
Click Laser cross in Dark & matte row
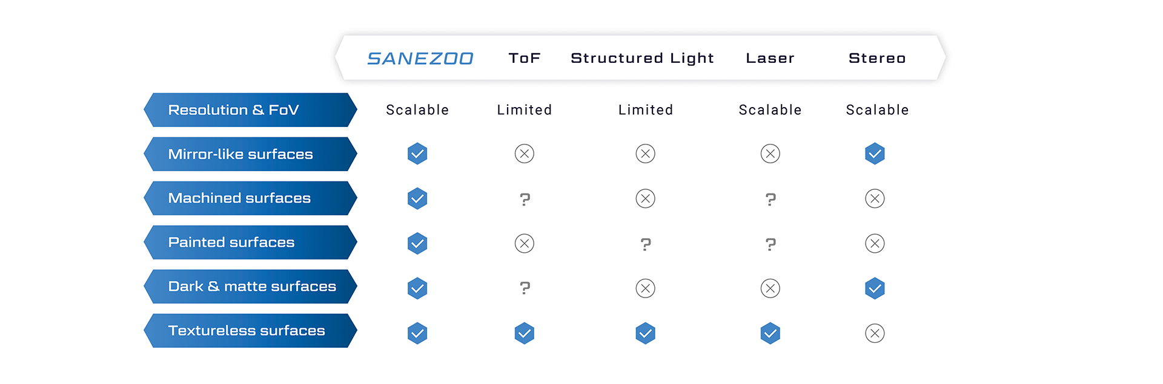coord(770,288)
